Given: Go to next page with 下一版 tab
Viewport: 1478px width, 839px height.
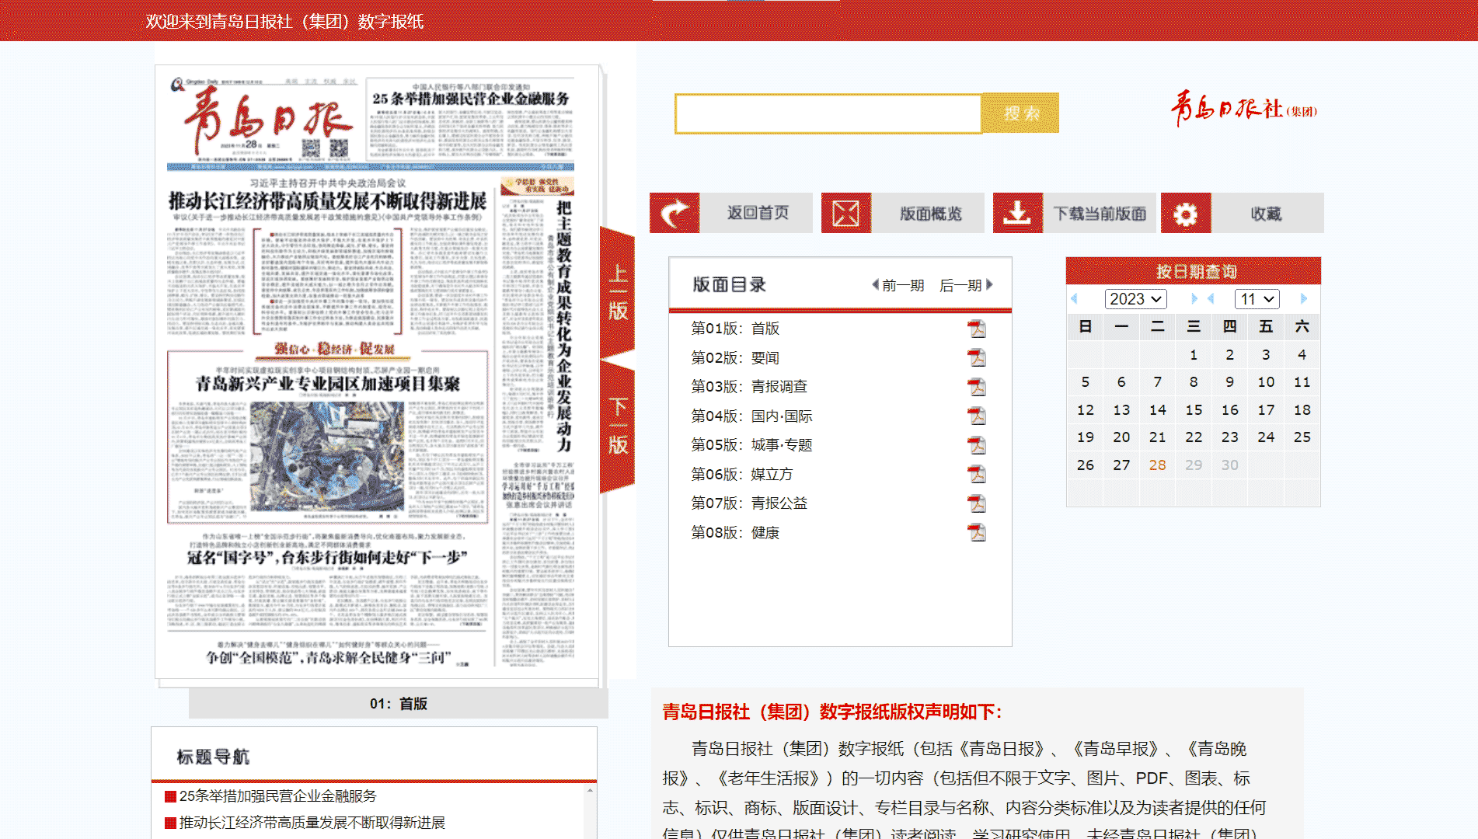Looking at the screenshot, I should click(618, 426).
